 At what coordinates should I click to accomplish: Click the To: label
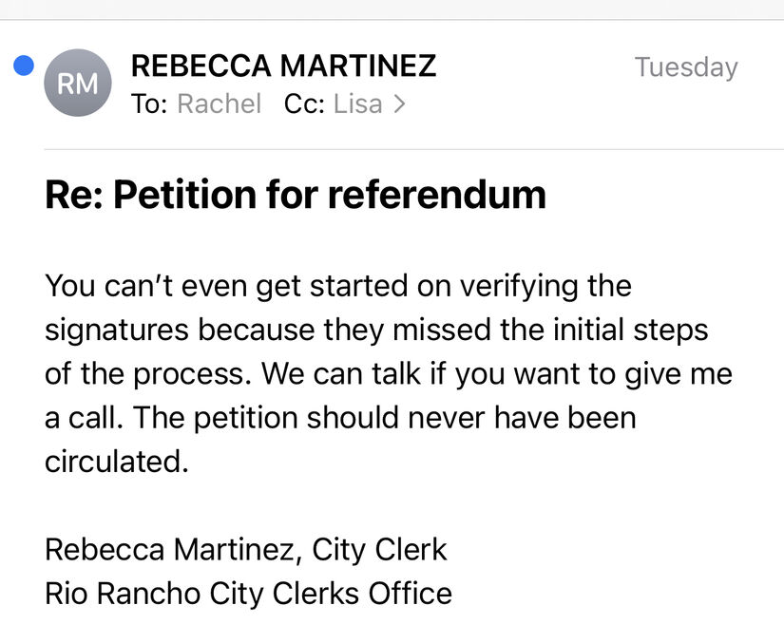(149, 104)
